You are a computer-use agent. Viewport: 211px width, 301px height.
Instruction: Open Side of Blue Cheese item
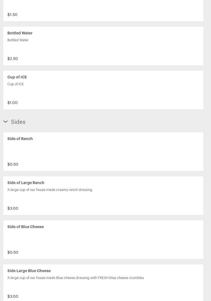tap(25, 227)
